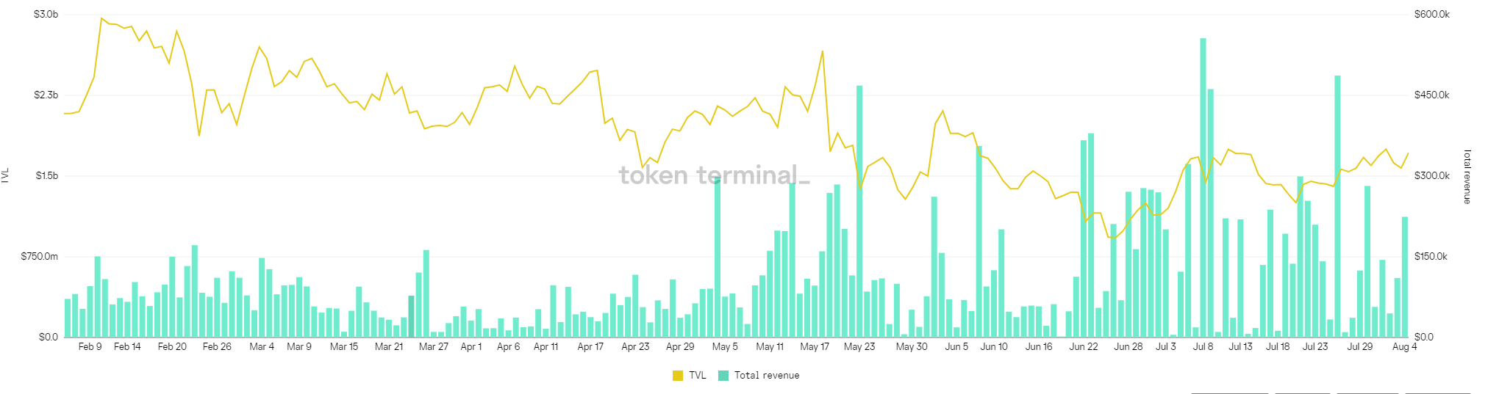Click the $450.0k right axis label
The image size is (1488, 394).
click(x=1432, y=95)
